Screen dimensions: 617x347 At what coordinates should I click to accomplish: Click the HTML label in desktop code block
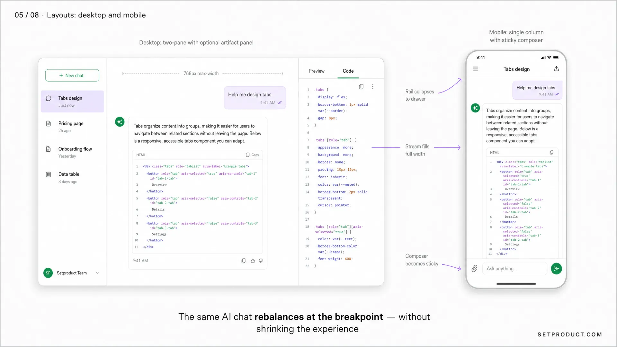(x=141, y=155)
